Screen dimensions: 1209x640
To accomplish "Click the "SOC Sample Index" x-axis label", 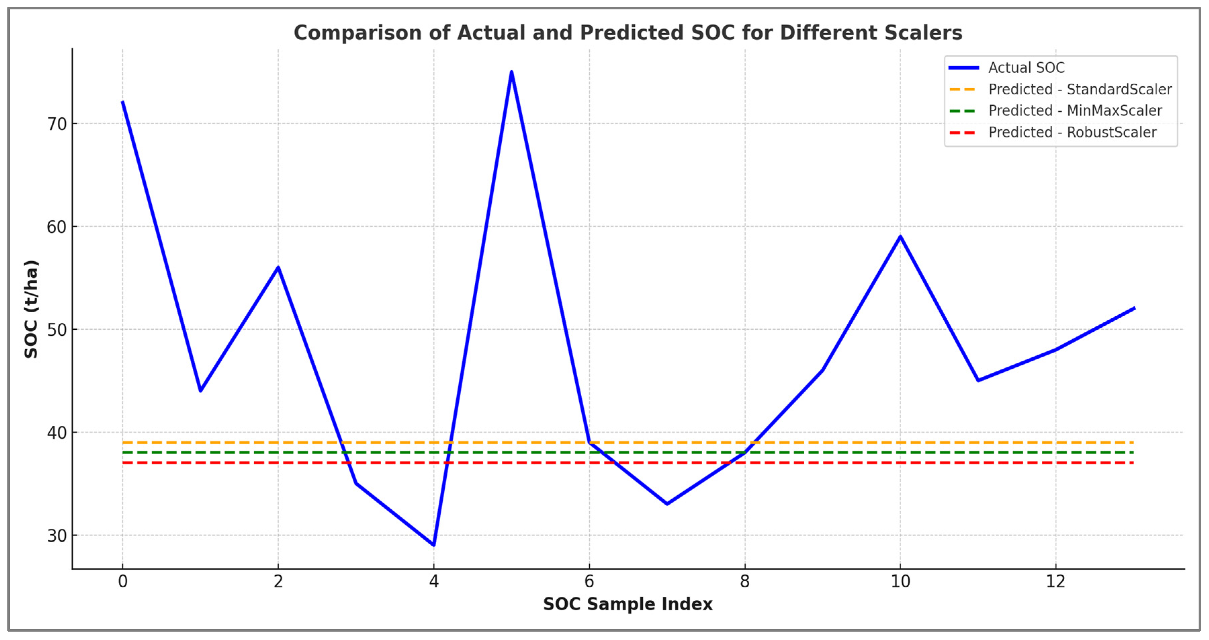I will pos(627,604).
